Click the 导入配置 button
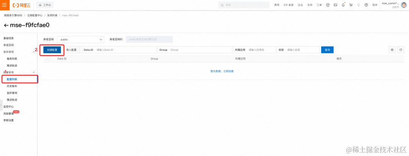This screenshot has width=409, height=156. tap(72, 50)
